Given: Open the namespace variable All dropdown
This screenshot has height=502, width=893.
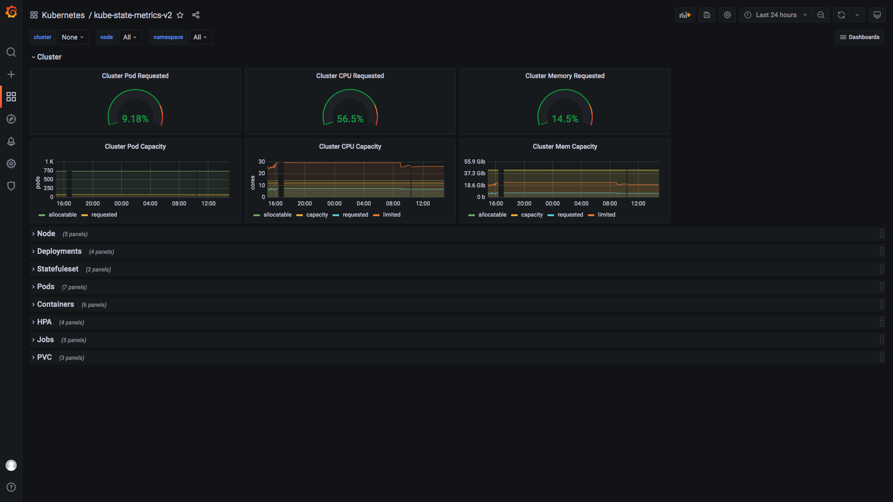Looking at the screenshot, I should [x=200, y=37].
